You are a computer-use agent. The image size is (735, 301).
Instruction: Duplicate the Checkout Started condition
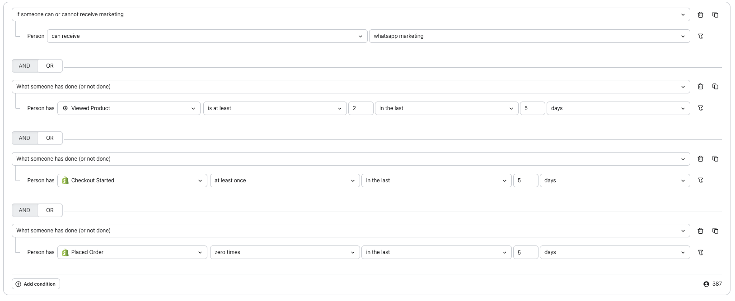pyautogui.click(x=715, y=159)
